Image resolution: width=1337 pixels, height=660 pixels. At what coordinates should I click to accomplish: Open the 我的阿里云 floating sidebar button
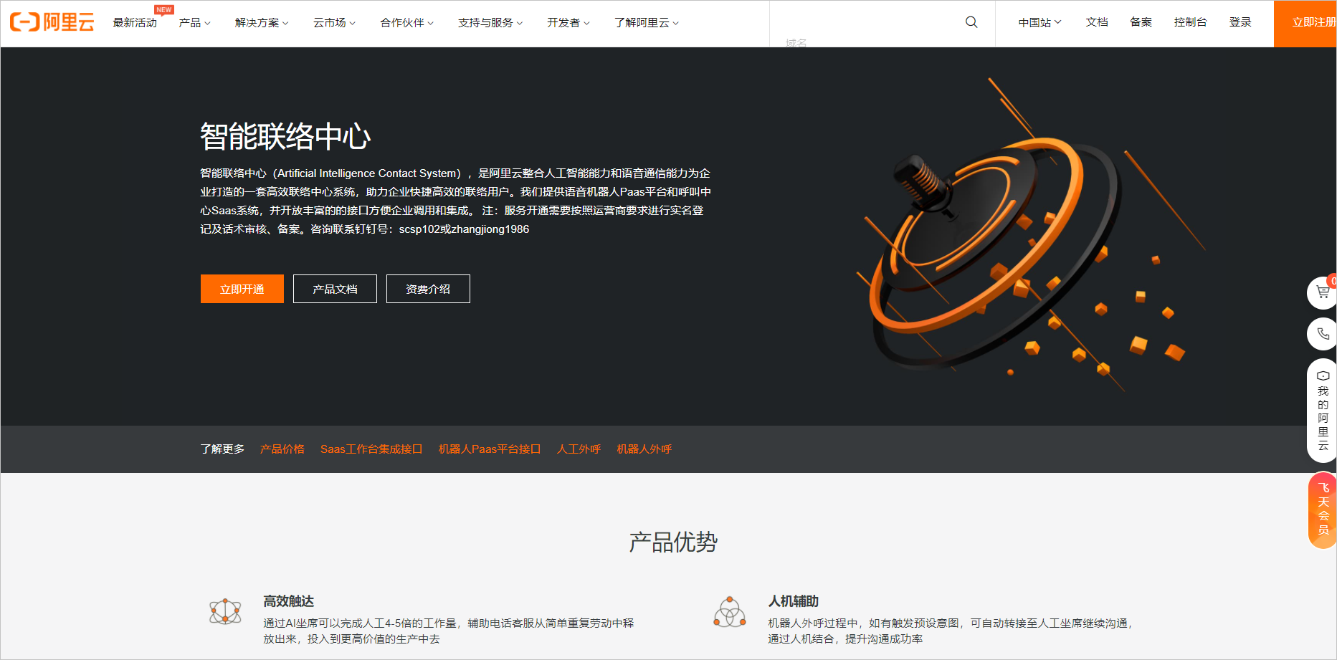click(x=1322, y=411)
